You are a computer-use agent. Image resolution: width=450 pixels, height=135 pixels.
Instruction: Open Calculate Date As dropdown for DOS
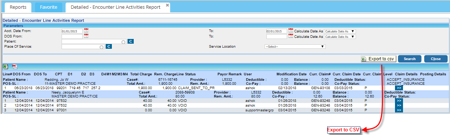point(340,36)
